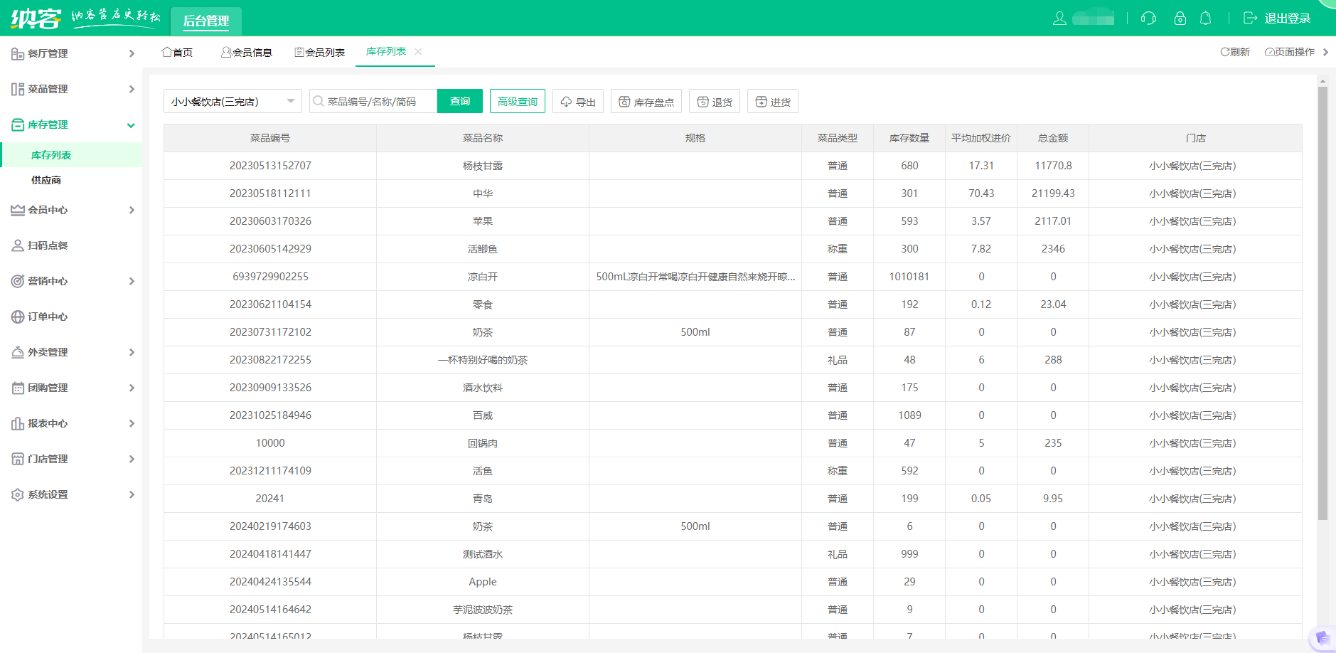The width and height of the screenshot is (1336, 653).
Task: Switch to 会员列表 tab
Action: [x=320, y=52]
